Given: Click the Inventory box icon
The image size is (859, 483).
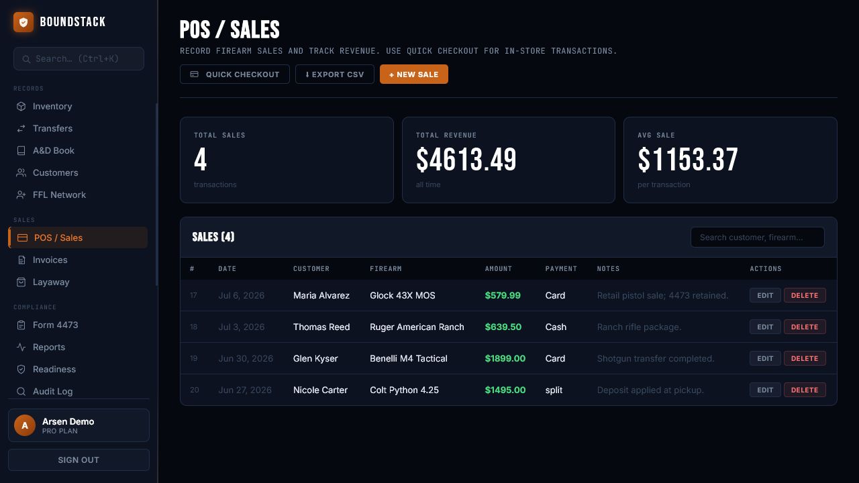Looking at the screenshot, I should click(x=21, y=106).
